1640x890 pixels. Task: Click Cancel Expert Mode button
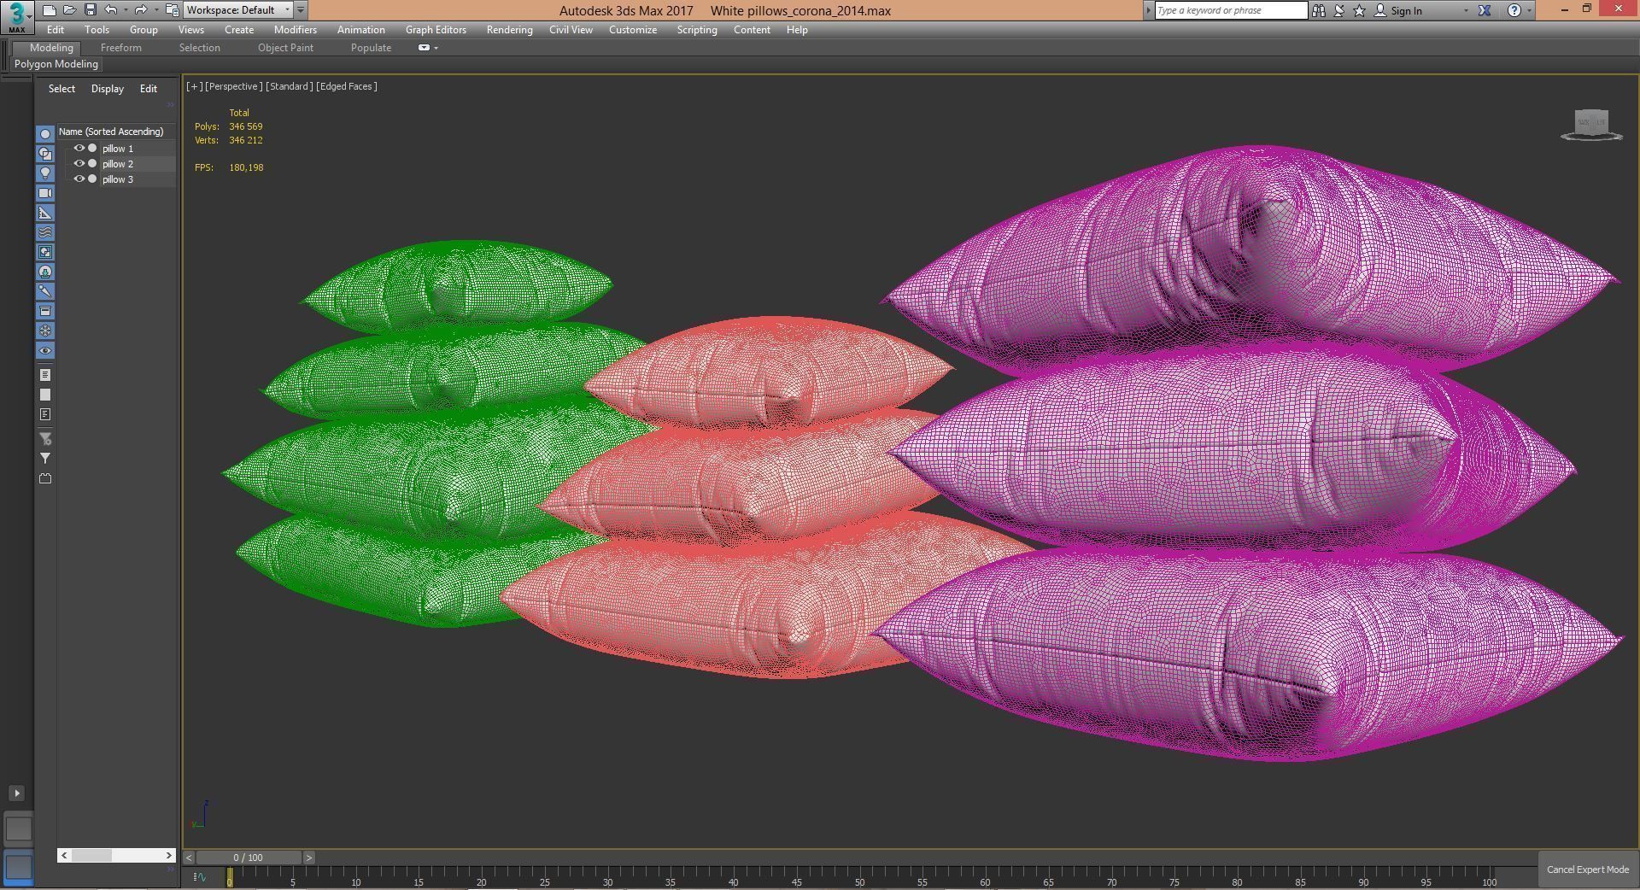click(x=1587, y=870)
